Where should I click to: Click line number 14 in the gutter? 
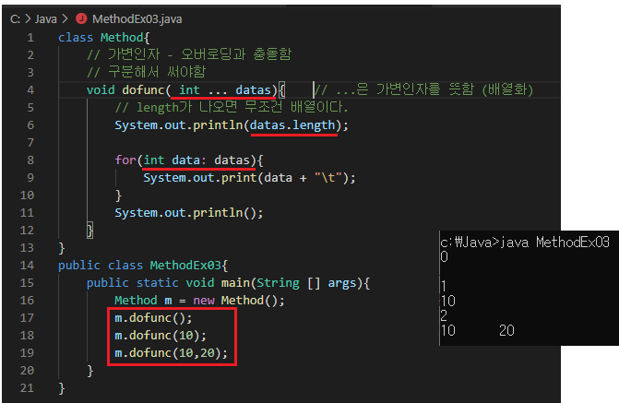(x=27, y=266)
